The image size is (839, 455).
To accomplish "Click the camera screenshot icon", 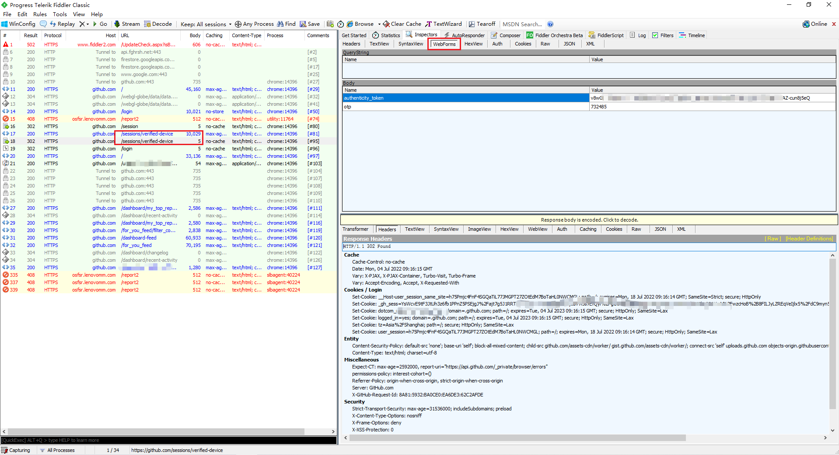I will pyautogui.click(x=330, y=24).
